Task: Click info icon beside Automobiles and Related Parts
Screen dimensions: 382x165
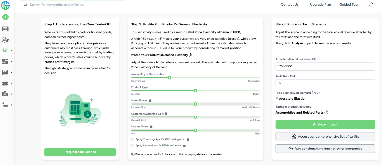Action: click(x=326, y=112)
